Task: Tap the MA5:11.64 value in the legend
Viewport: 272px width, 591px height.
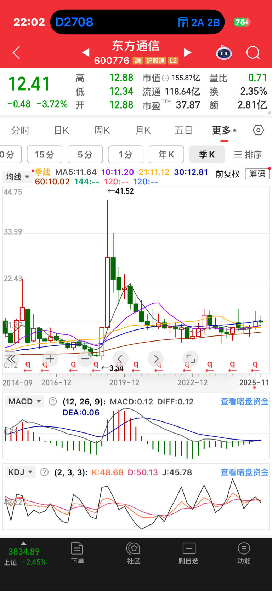Action: (76, 172)
